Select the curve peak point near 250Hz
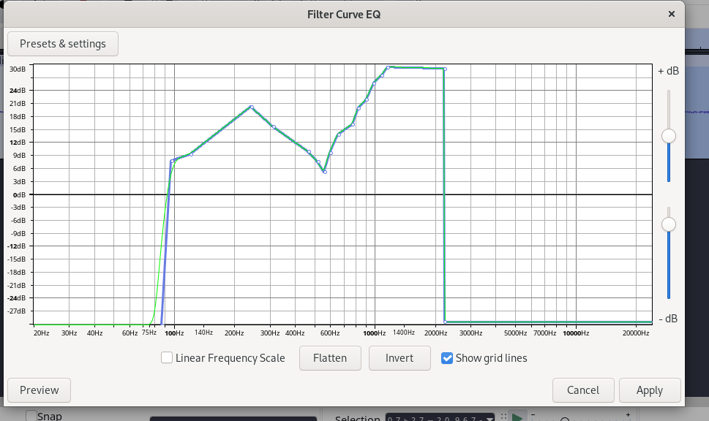709x421 pixels. coord(251,107)
